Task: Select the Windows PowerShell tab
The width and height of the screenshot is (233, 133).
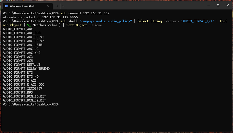Action: 26,6
